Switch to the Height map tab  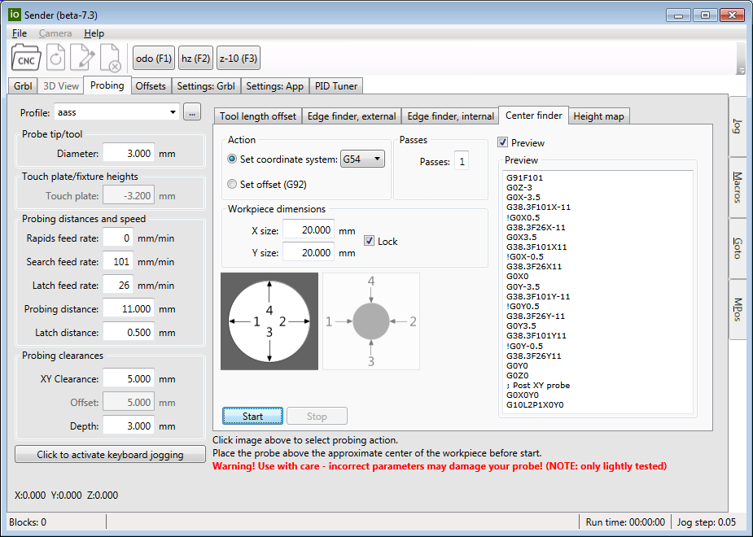click(599, 116)
